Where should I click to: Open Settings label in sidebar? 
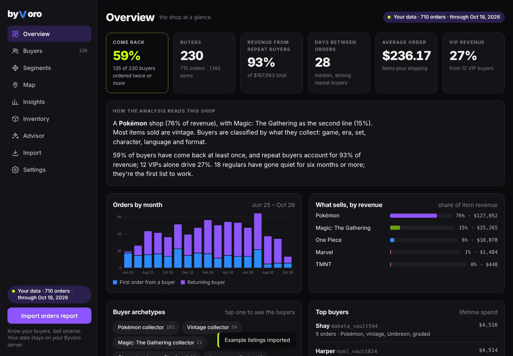(x=34, y=170)
